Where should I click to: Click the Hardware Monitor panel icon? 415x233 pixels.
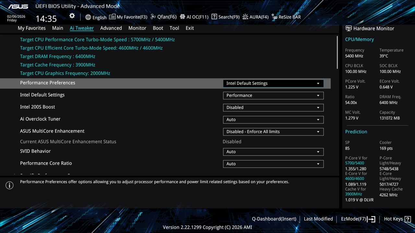click(349, 28)
